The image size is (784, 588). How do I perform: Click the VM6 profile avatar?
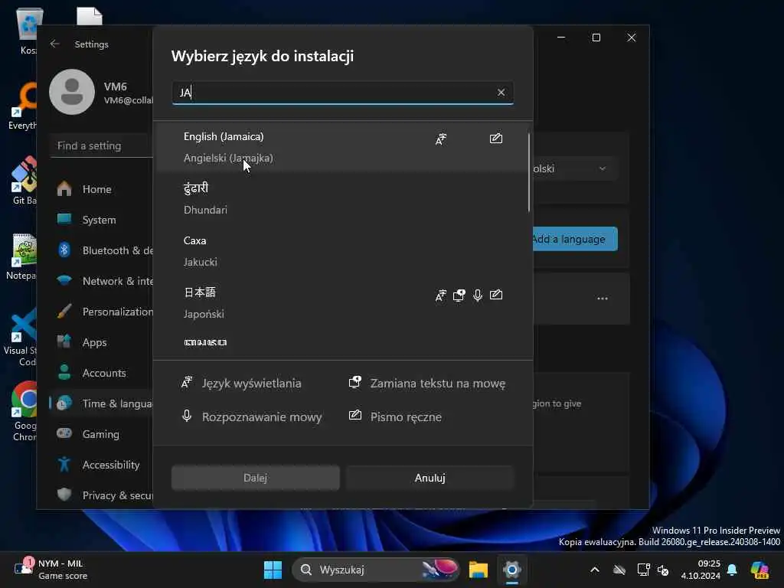72,92
